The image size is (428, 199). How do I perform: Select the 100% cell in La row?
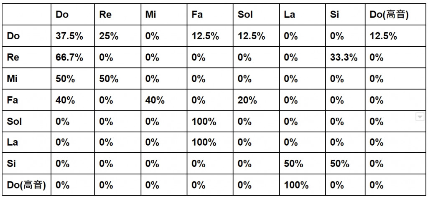click(210, 142)
